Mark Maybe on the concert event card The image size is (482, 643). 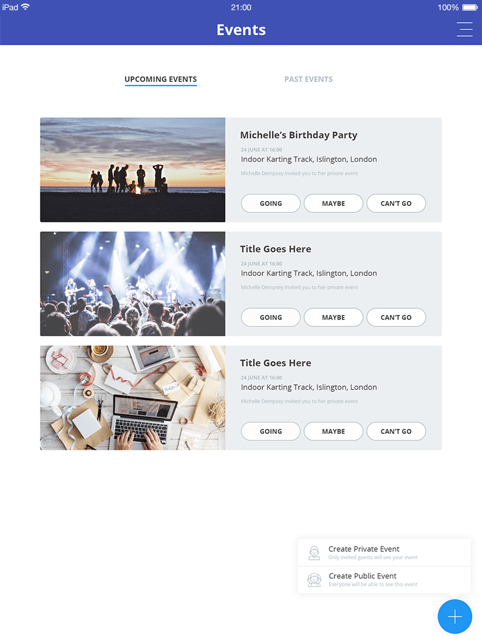pos(333,318)
